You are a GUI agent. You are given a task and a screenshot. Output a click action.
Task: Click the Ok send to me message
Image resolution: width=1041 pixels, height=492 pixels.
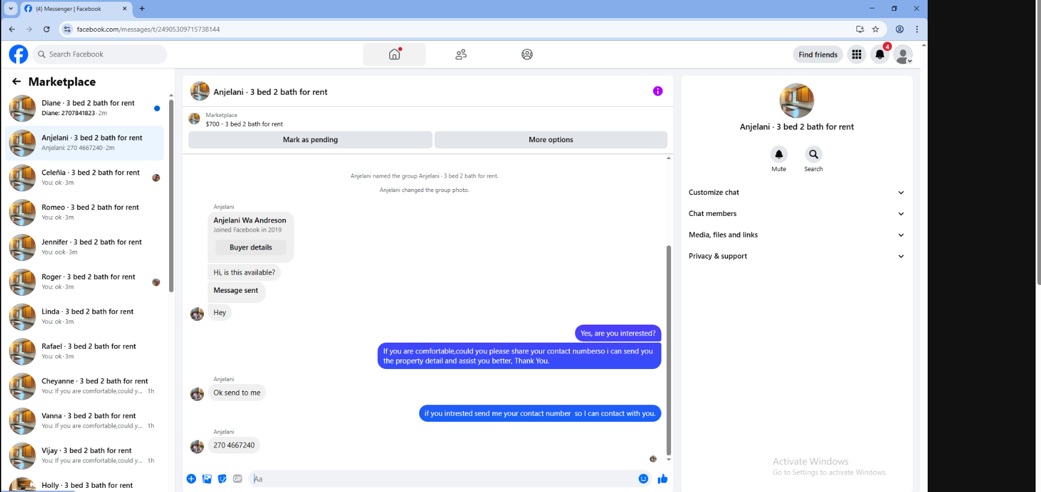coord(237,393)
